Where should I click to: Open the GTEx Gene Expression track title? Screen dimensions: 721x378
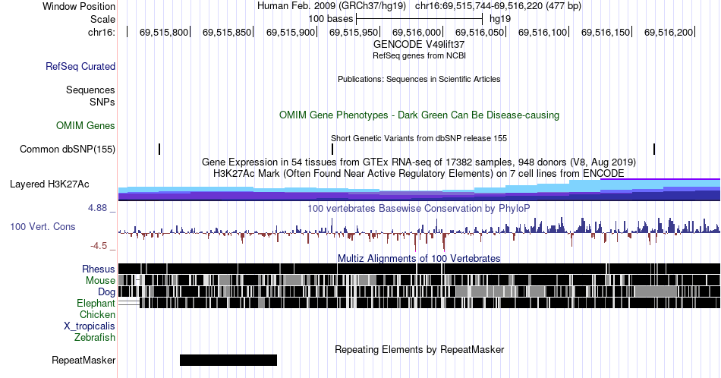(x=419, y=162)
